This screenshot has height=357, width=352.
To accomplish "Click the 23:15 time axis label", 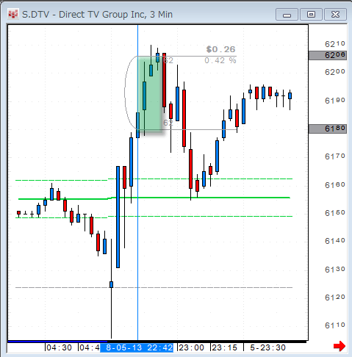I will tap(225, 347).
